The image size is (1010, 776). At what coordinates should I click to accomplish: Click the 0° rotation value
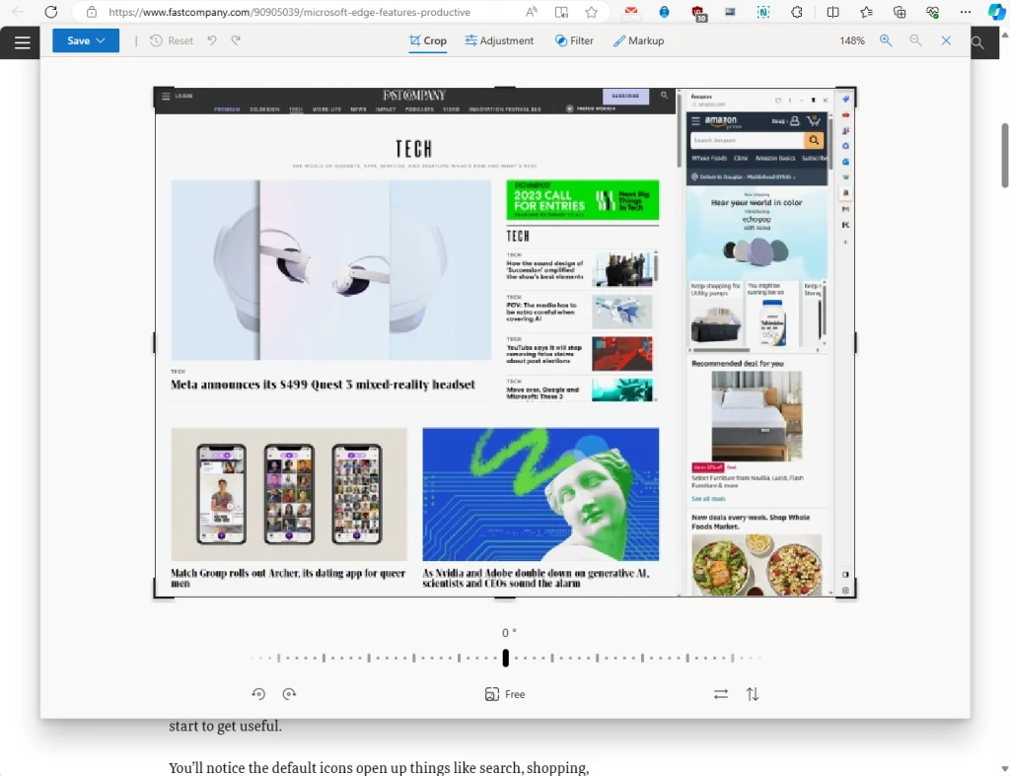click(509, 633)
